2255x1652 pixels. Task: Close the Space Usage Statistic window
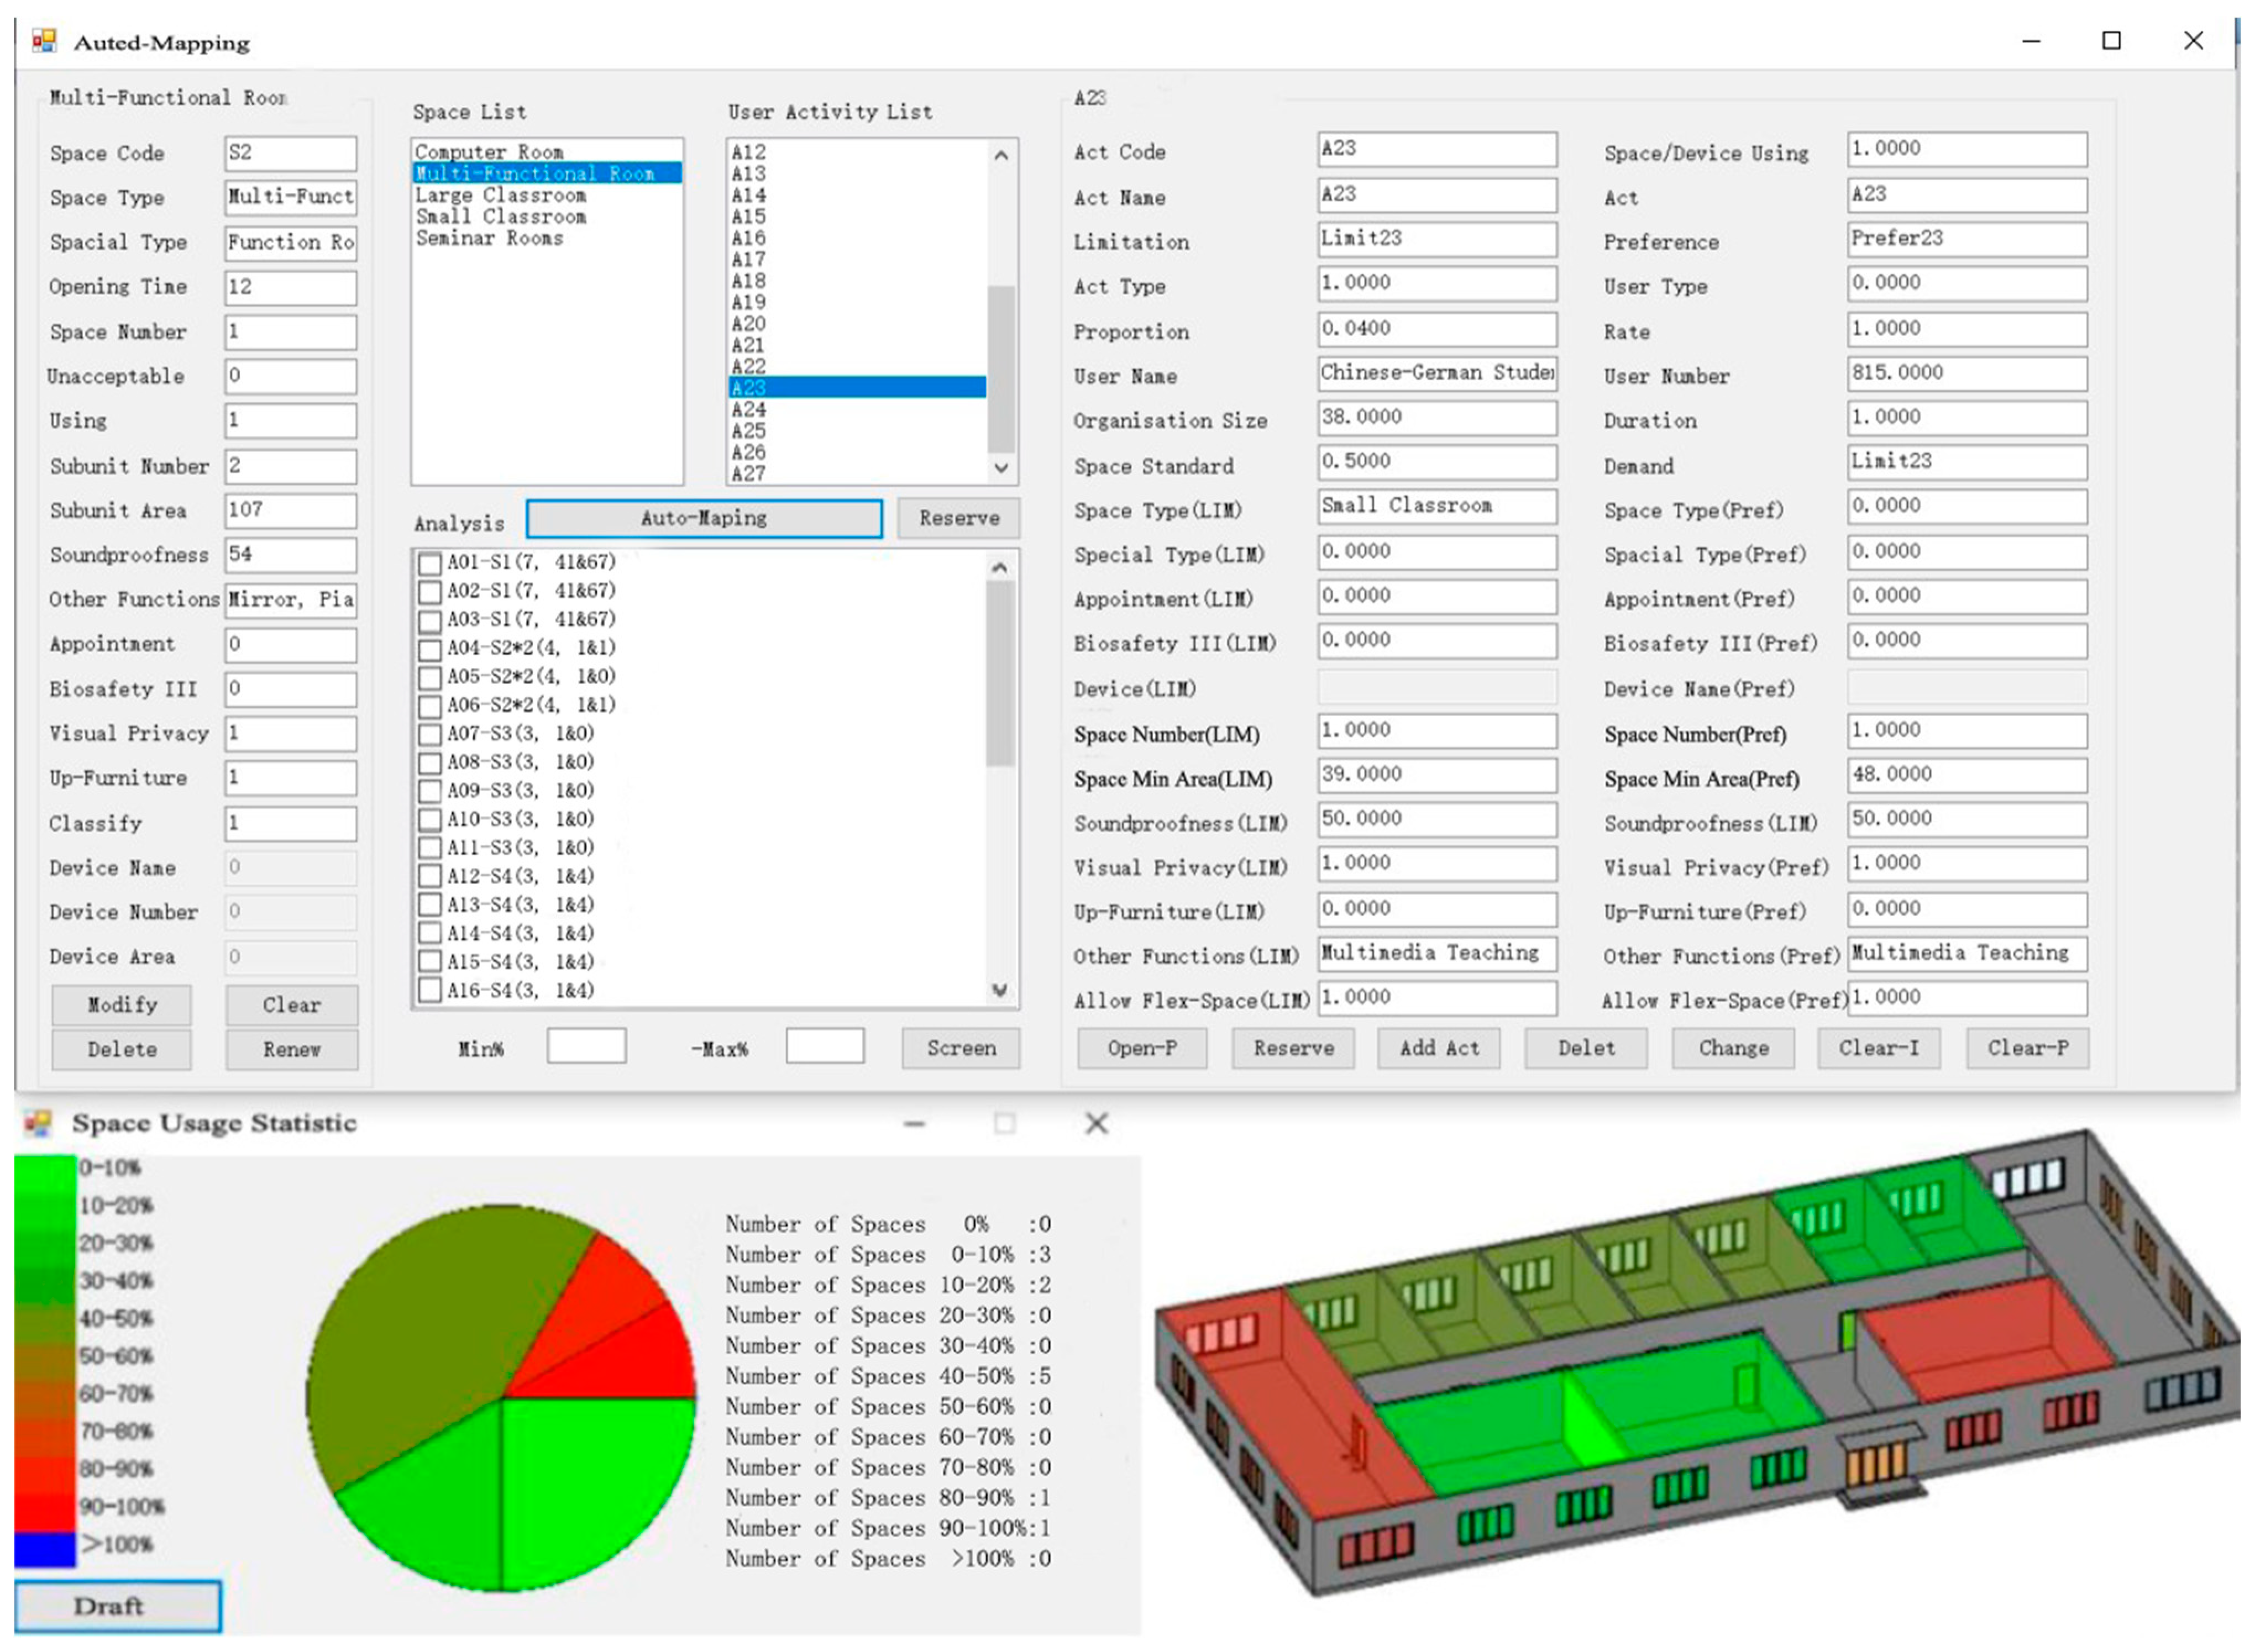[x=1097, y=1124]
